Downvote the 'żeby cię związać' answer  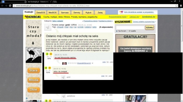50,68
